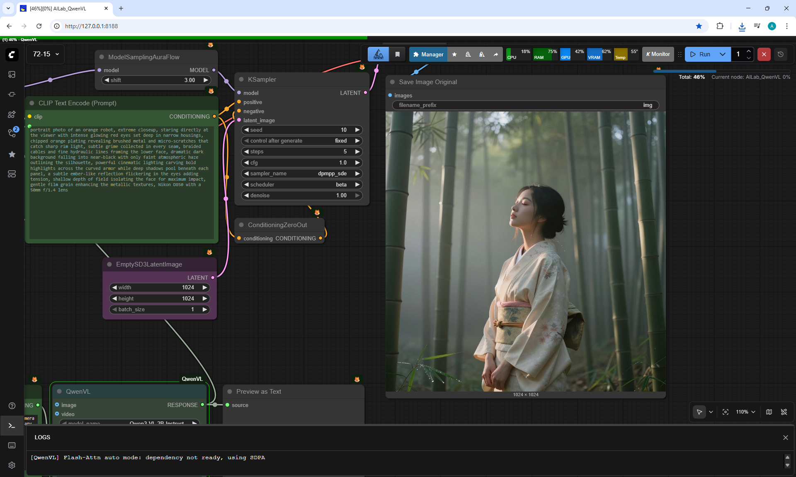Click the fit view focus icon
Viewport: 796px width, 477px height.
[725, 412]
